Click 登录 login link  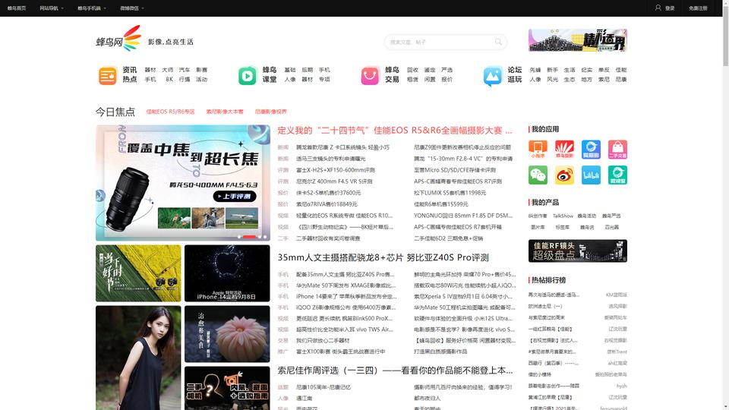click(670, 8)
